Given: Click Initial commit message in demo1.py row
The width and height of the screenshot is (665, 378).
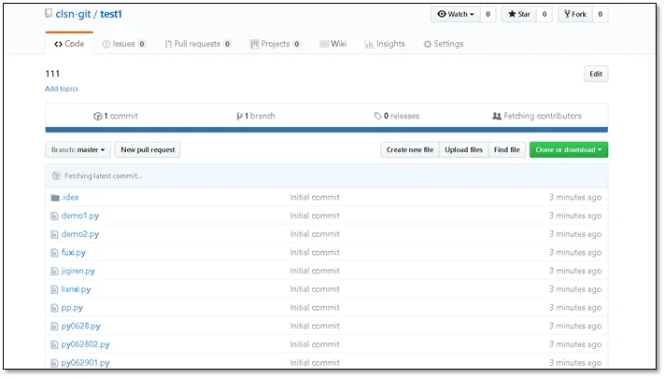Looking at the screenshot, I should (315, 217).
